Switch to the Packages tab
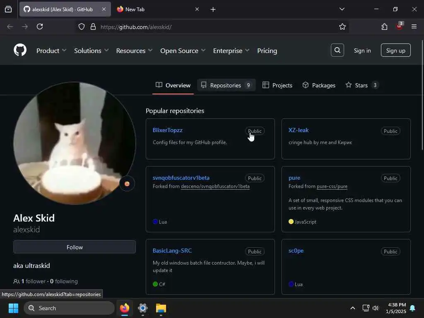Image resolution: width=424 pixels, height=318 pixels. pos(319,85)
